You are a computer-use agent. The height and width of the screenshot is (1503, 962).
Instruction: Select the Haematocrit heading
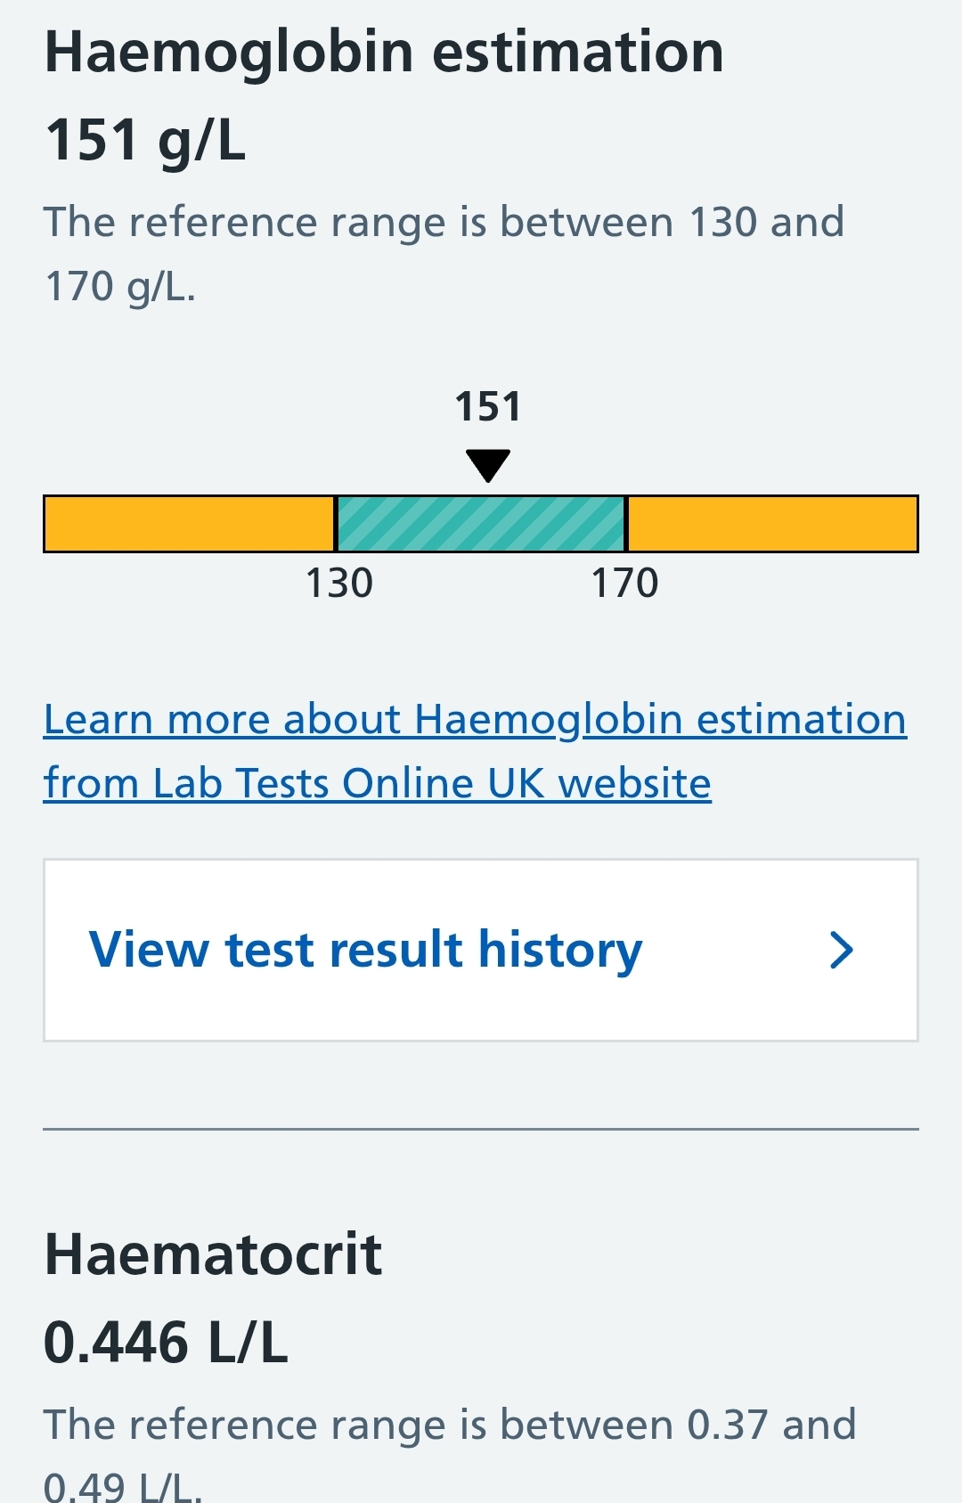tap(213, 1254)
